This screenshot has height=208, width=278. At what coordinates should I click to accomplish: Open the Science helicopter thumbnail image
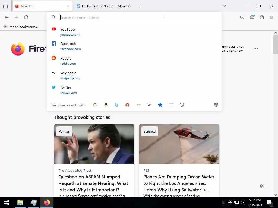click(179, 144)
